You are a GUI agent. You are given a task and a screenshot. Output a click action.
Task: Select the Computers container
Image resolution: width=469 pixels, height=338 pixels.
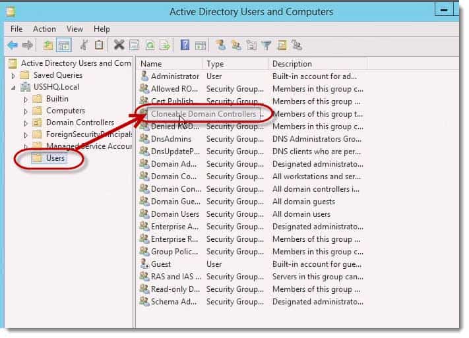pos(65,111)
